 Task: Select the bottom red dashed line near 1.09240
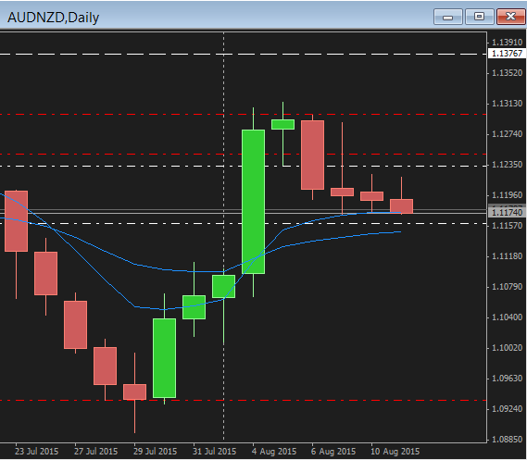coord(243,400)
